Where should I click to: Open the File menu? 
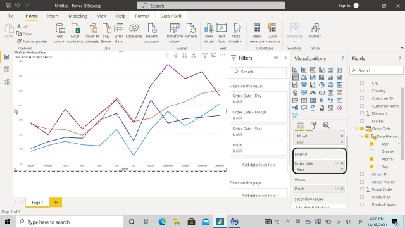10,16
